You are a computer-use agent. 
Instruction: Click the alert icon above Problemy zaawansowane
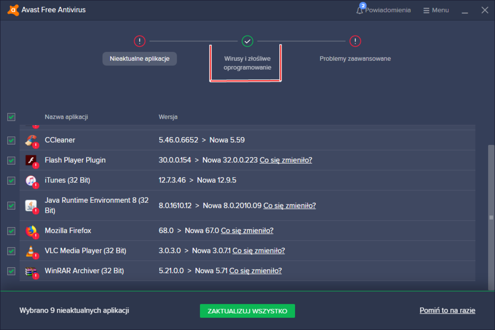click(355, 41)
